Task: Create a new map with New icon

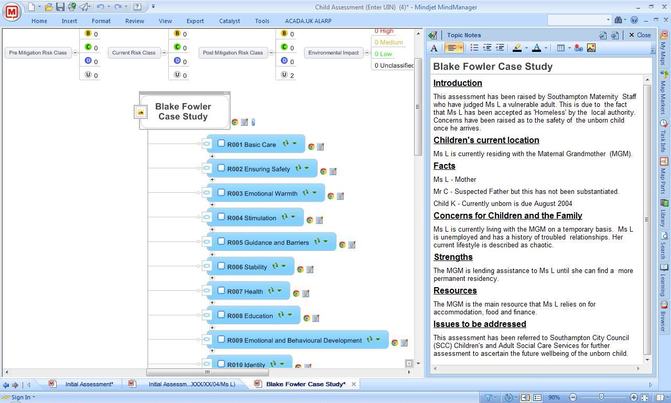Action: pos(31,7)
